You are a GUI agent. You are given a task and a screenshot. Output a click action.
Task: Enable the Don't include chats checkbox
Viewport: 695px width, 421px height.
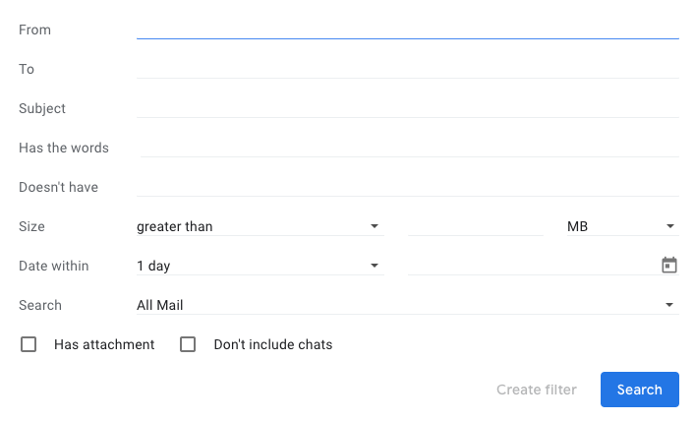tap(188, 344)
